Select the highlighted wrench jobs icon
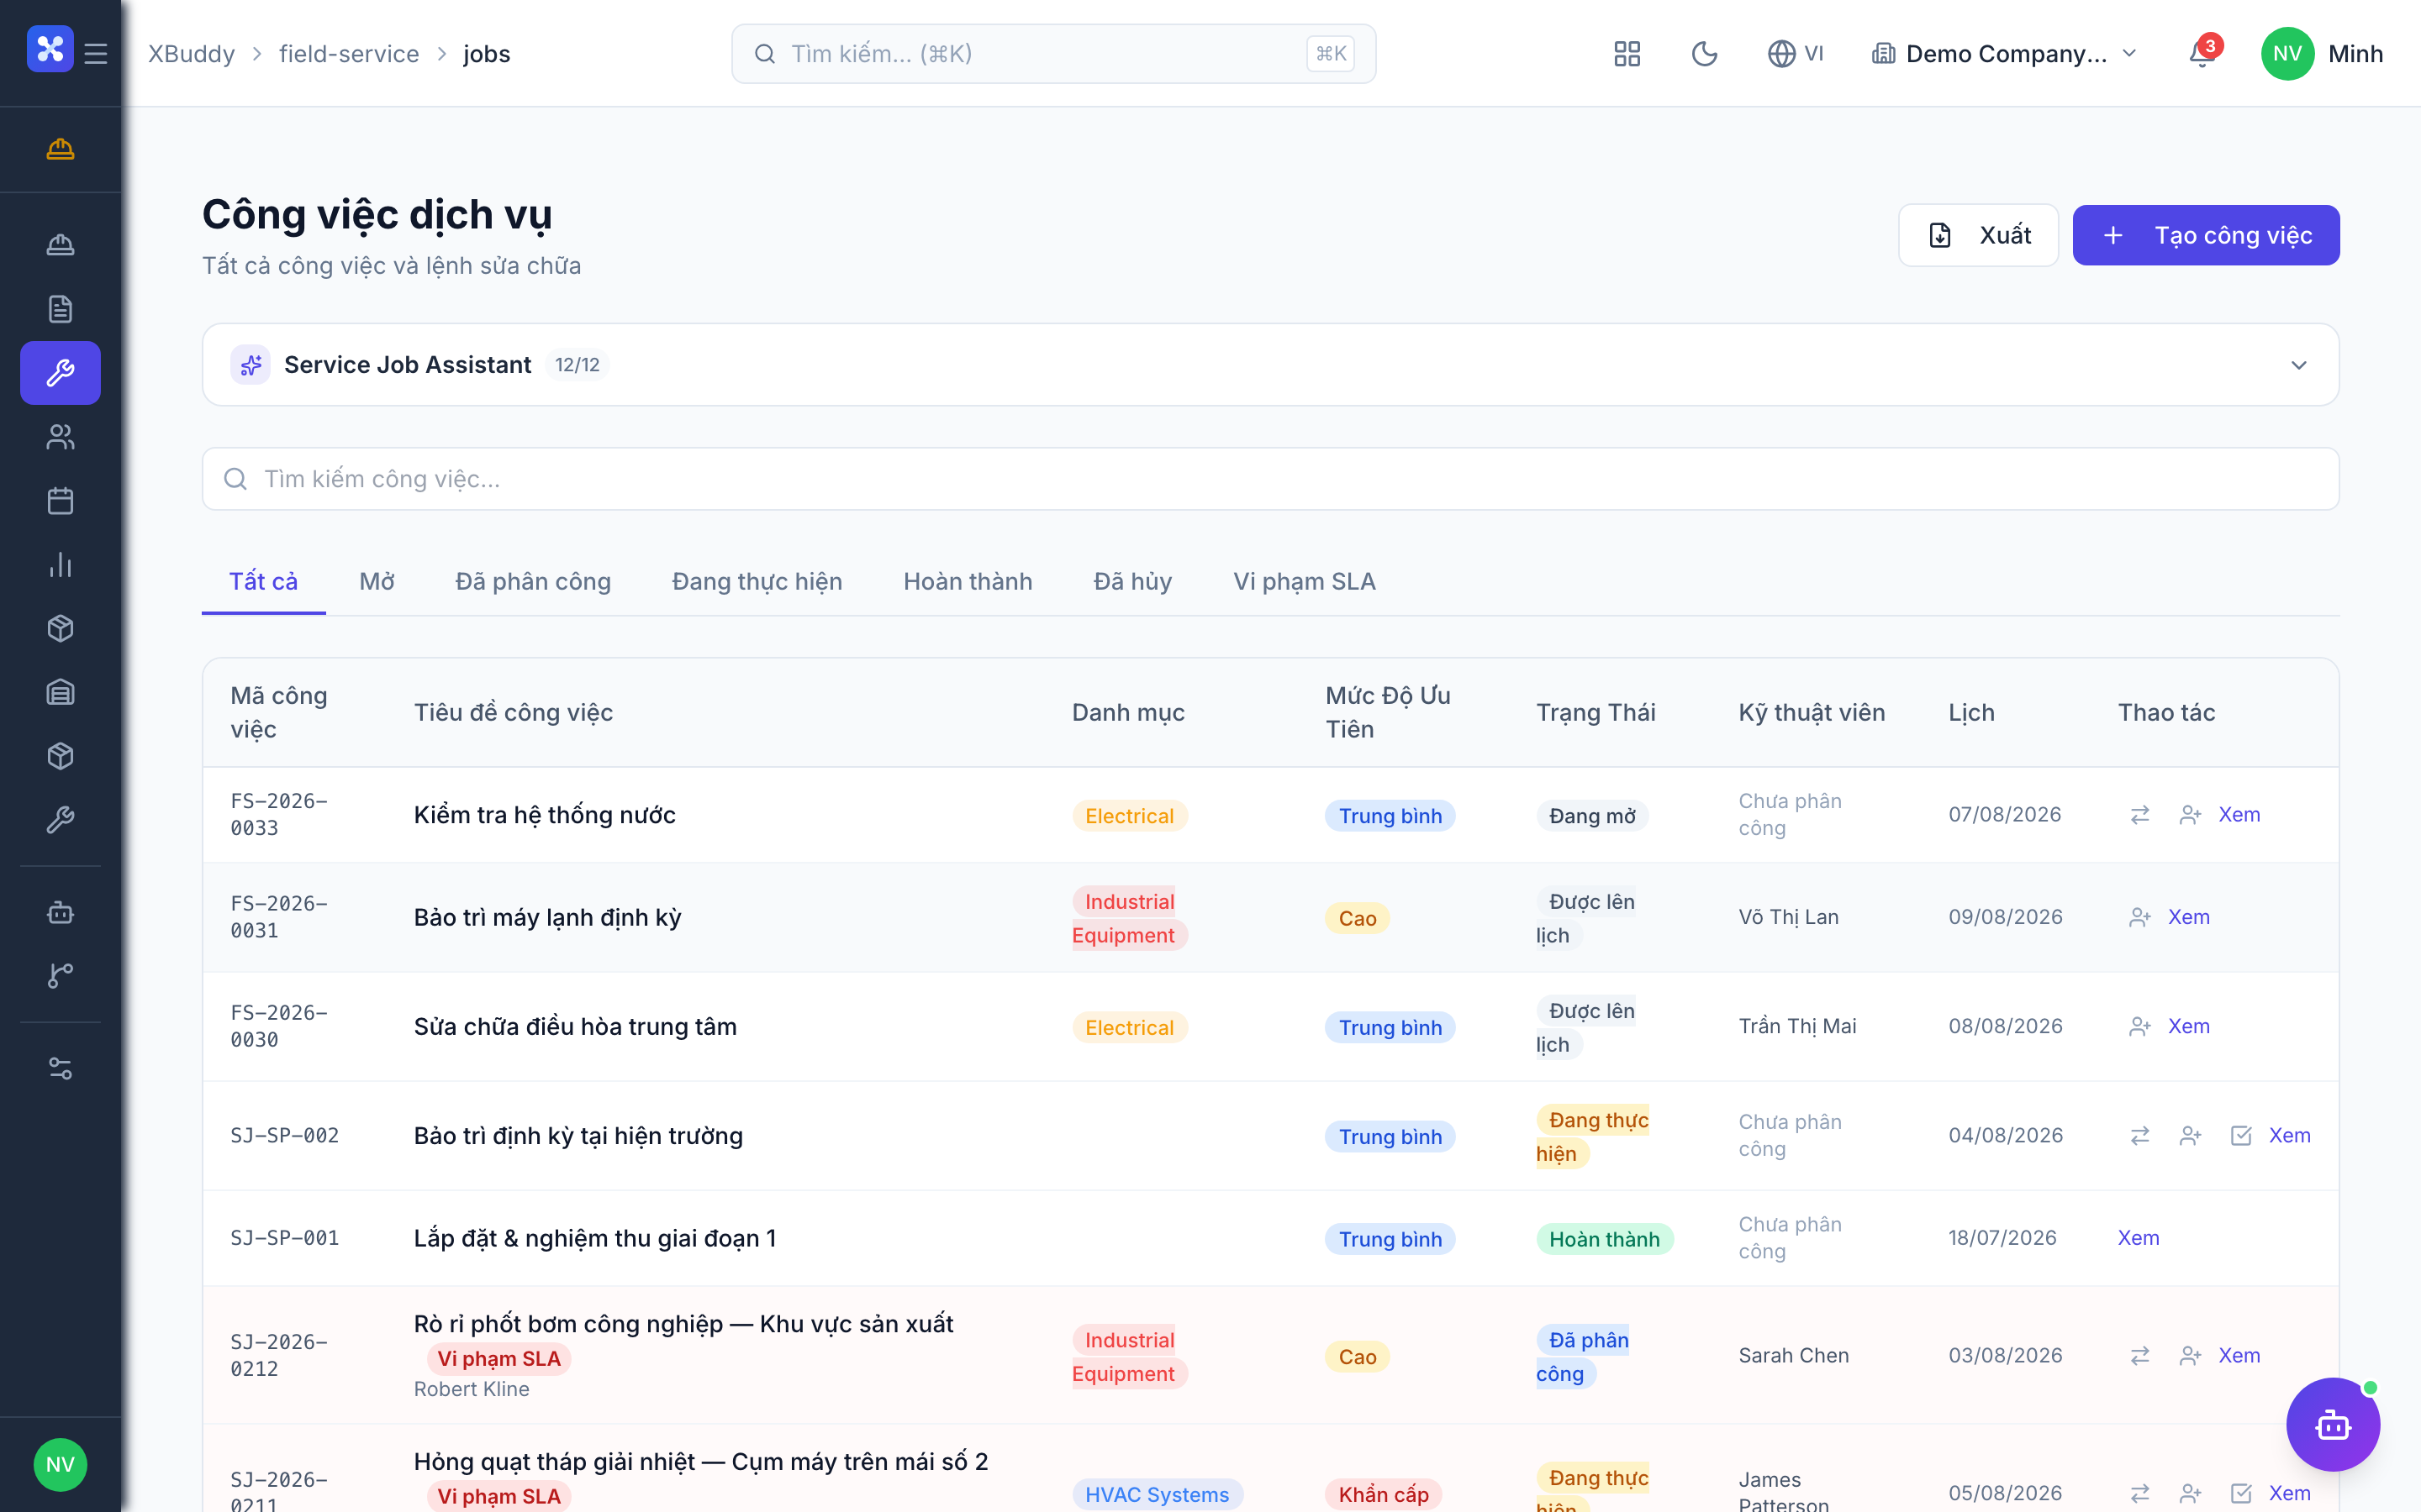This screenshot has width=2421, height=1512. click(x=60, y=373)
